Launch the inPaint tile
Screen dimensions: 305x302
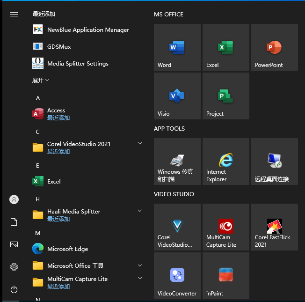(225, 276)
